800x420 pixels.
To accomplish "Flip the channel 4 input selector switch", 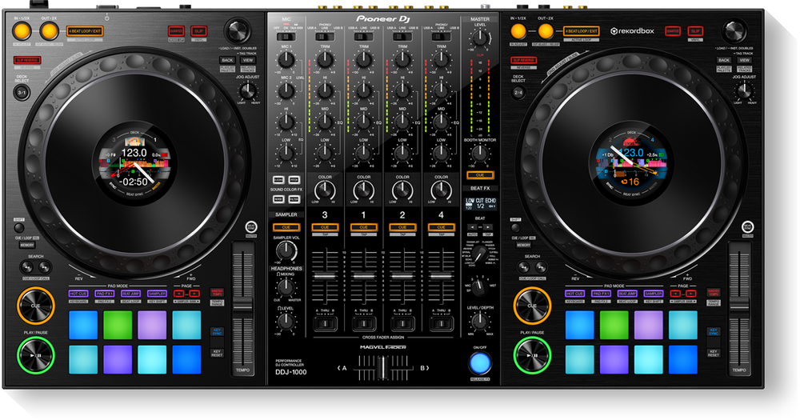I will [x=442, y=37].
